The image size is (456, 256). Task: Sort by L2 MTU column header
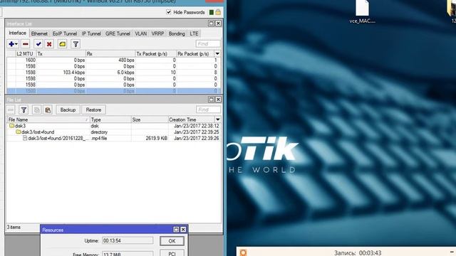click(26, 54)
